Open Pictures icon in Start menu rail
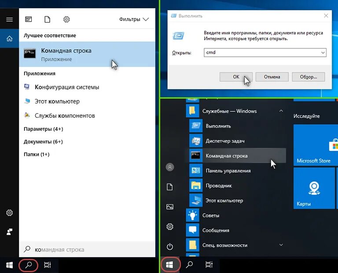338x273 pixels. coord(169,207)
